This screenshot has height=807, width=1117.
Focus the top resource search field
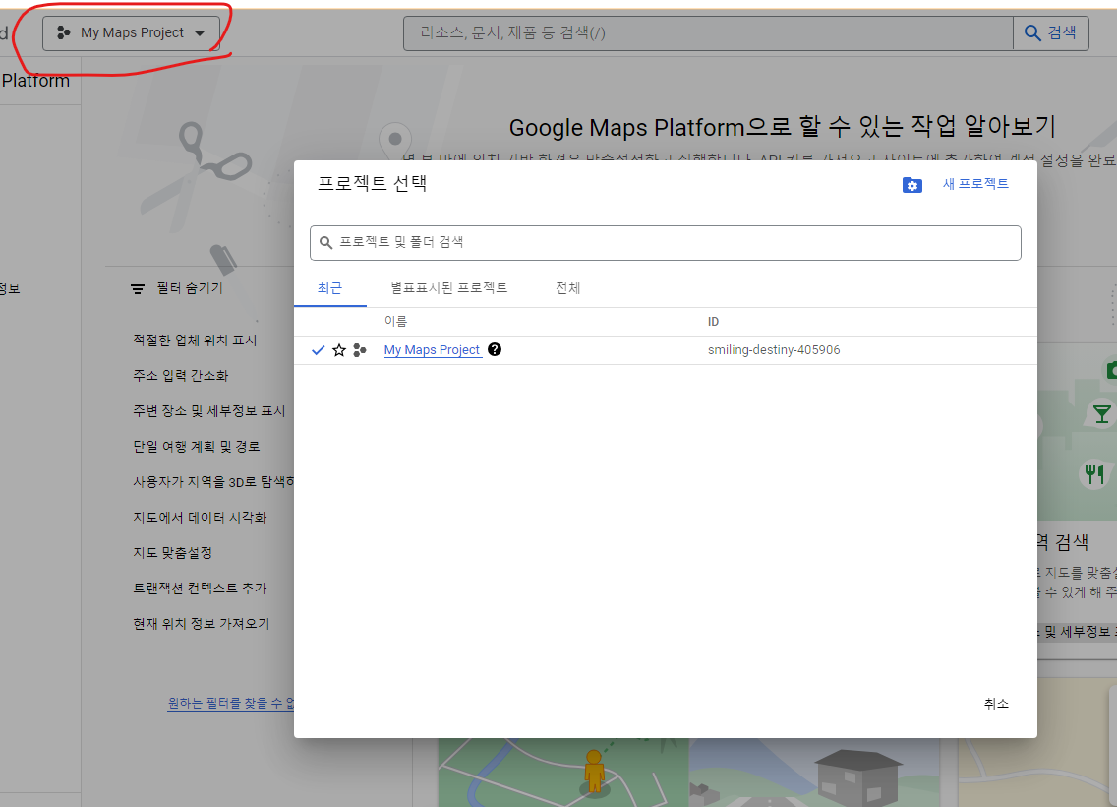pos(708,33)
